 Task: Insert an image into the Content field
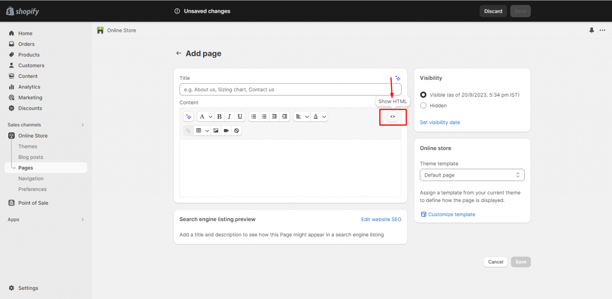point(216,130)
